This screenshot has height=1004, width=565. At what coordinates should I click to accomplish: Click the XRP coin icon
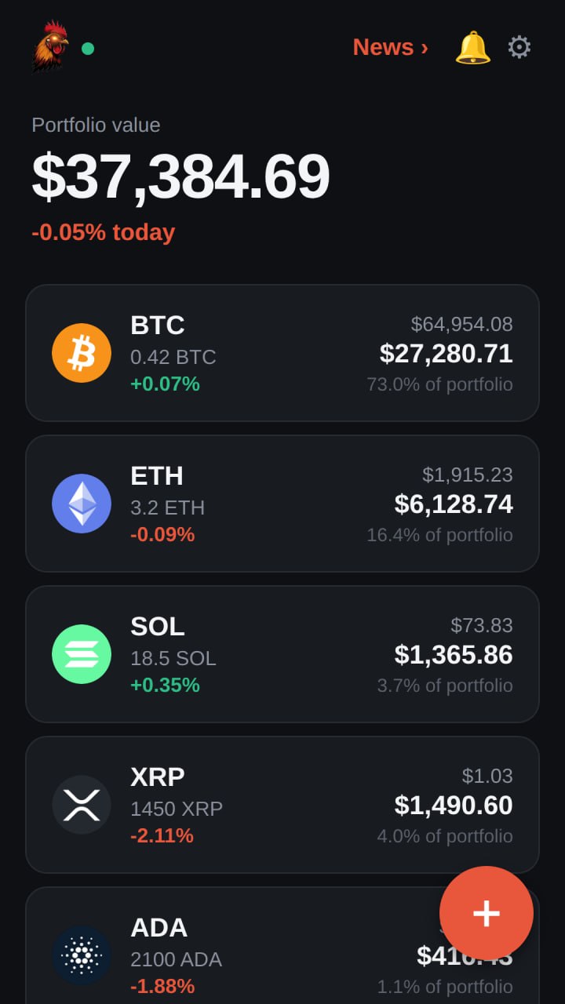coord(82,805)
